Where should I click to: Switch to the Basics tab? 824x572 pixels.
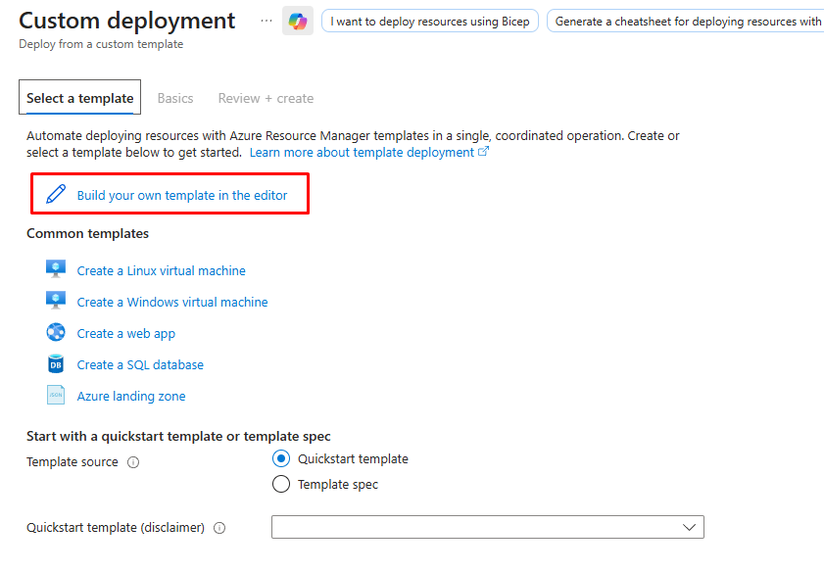(175, 98)
